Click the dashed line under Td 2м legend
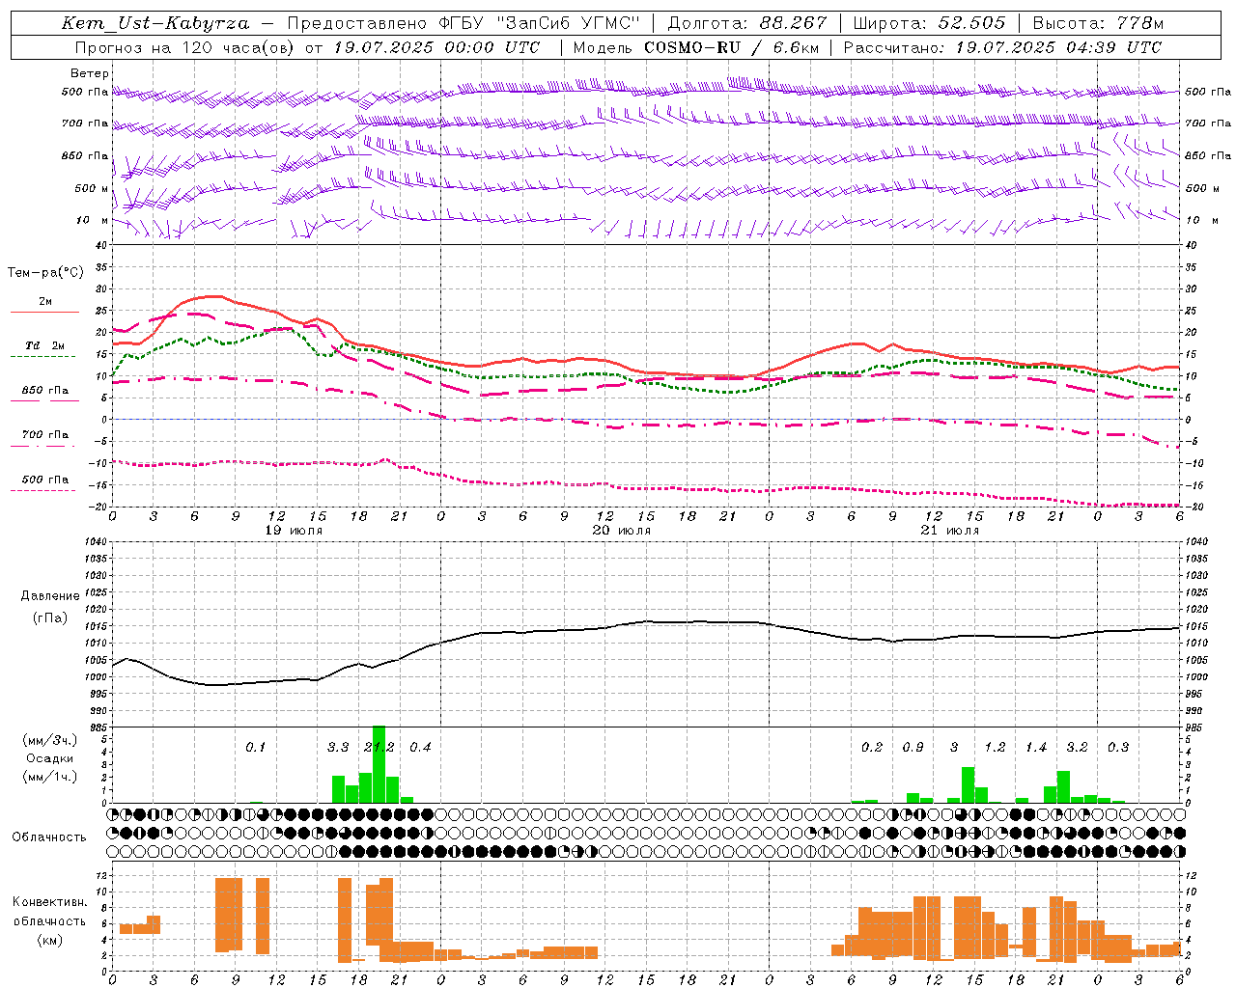Image resolution: width=1236 pixels, height=988 pixels. pos(44,357)
